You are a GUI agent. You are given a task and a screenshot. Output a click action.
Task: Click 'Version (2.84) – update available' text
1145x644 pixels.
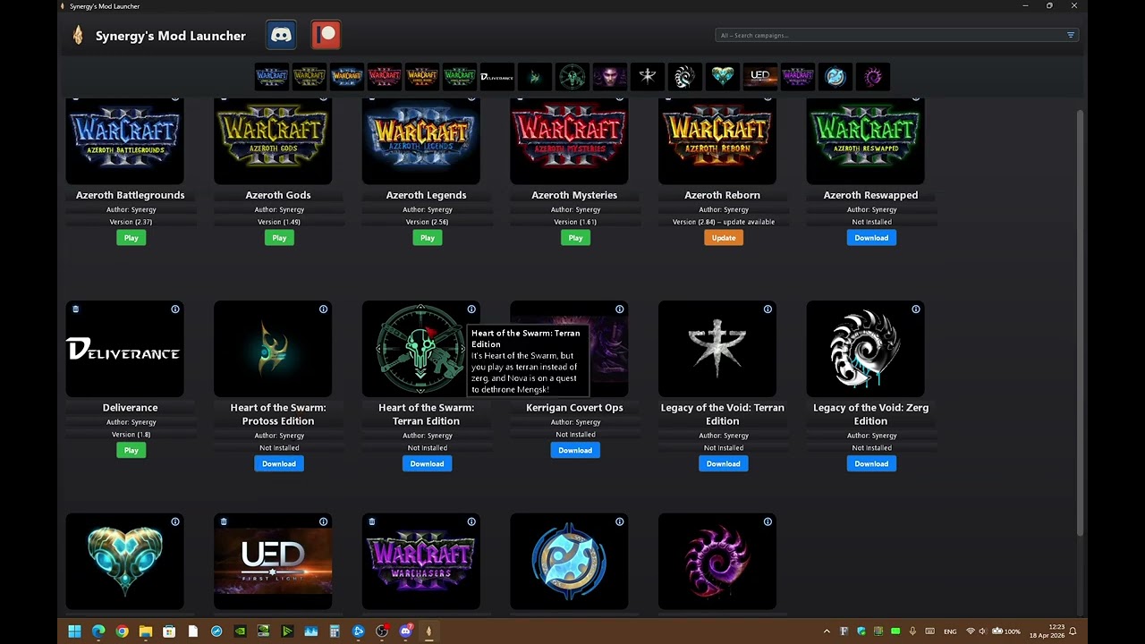(x=723, y=222)
